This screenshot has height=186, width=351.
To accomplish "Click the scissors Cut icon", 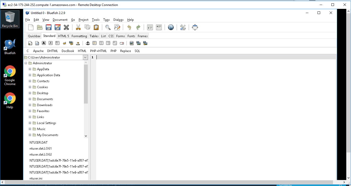I will click(x=78, y=27).
